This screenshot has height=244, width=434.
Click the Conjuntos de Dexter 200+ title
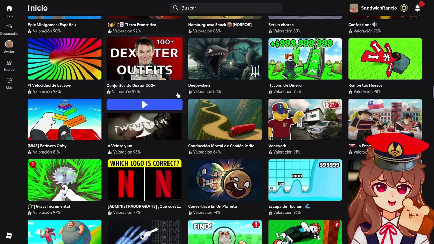(x=131, y=85)
